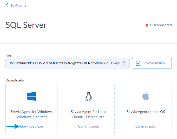The height and width of the screenshot is (139, 177).
Task: Click the Windows logo icon
Action: pos(31,96)
